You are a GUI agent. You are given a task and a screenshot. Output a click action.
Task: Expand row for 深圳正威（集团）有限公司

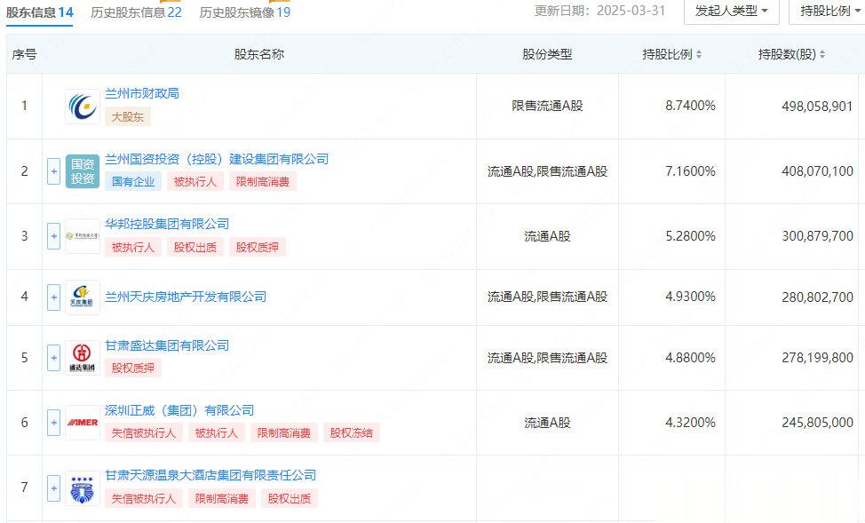pyautogui.click(x=53, y=423)
